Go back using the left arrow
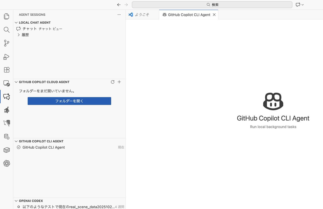This screenshot has width=323, height=209. pos(119,5)
